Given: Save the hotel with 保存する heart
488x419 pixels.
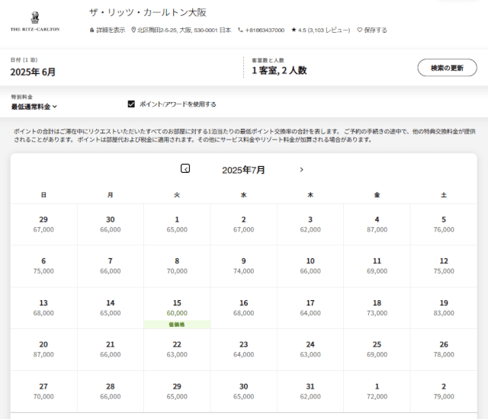Looking at the screenshot, I should (372, 30).
